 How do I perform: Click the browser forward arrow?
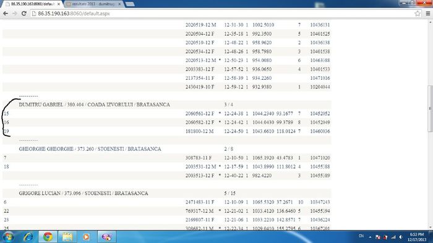coord(15,13)
